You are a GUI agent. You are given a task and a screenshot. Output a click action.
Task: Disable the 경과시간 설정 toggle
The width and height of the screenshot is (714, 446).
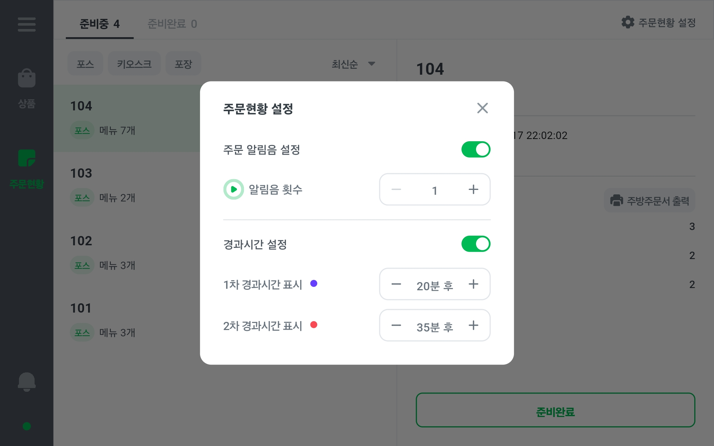point(476,244)
